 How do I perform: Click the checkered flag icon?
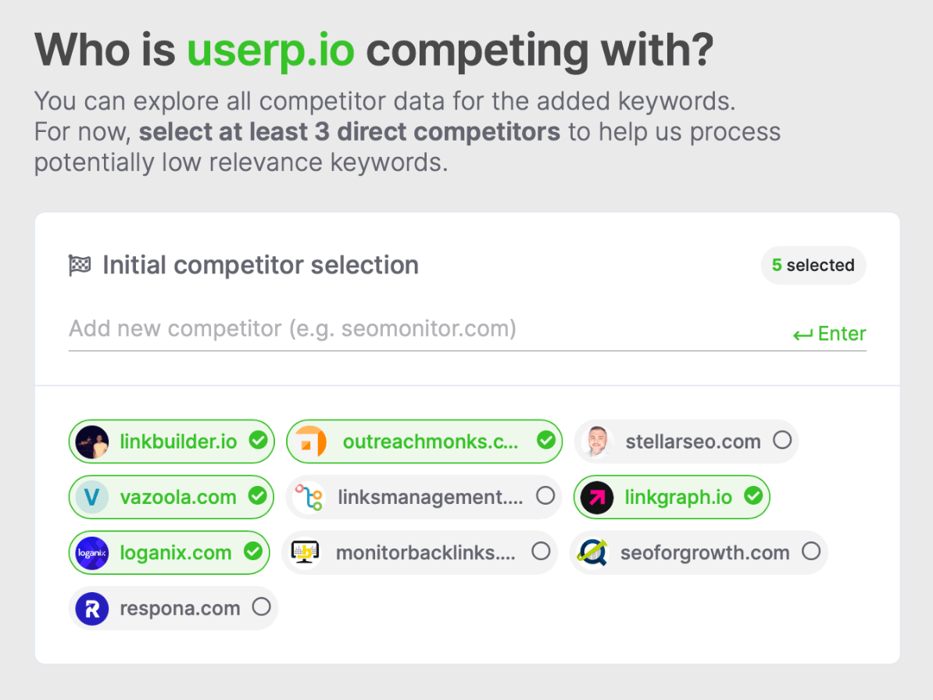click(x=80, y=266)
